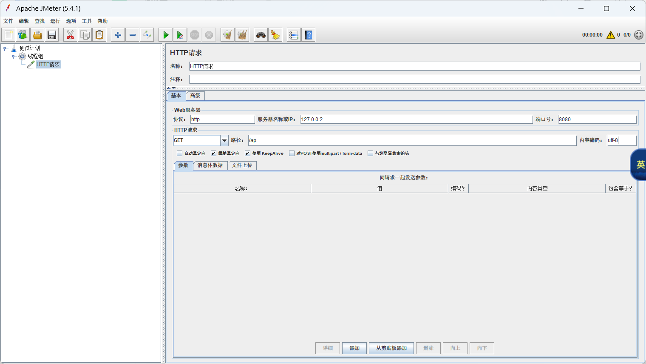Enable the 与浏览器兼容的头 checkbox
Viewport: 646px width, 364px height.
[x=370, y=154]
